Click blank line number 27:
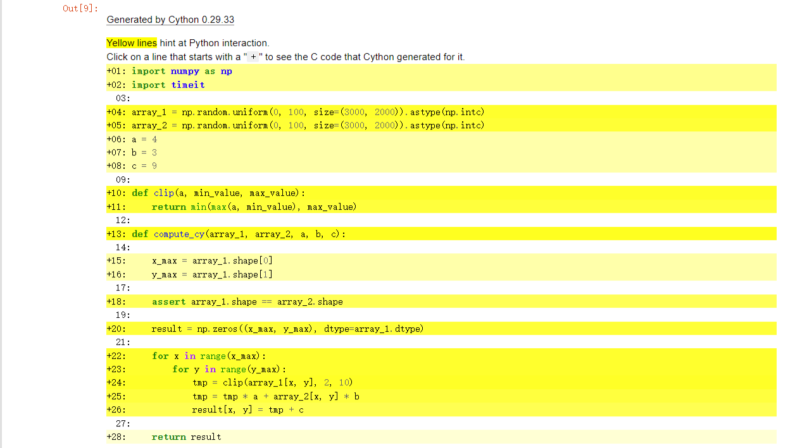 (x=123, y=423)
